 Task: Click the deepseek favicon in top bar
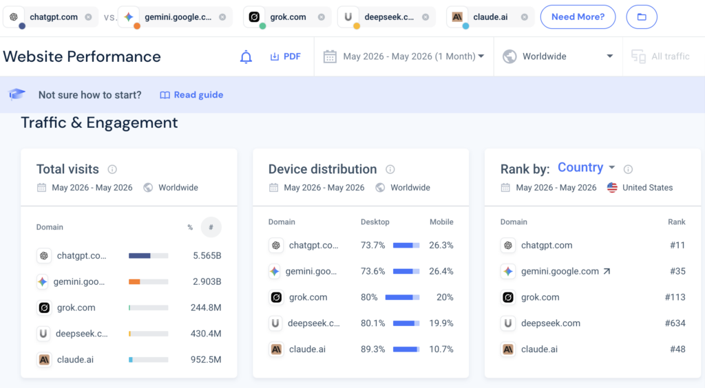(x=348, y=17)
